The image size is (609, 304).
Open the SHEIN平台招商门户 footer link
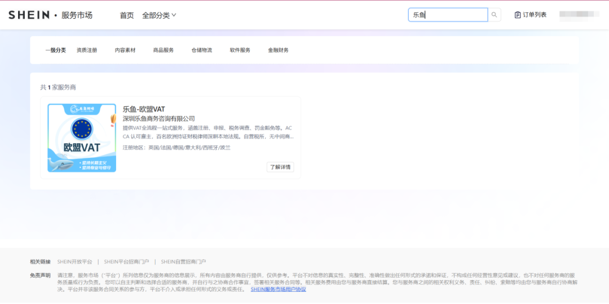pyautogui.click(x=127, y=262)
